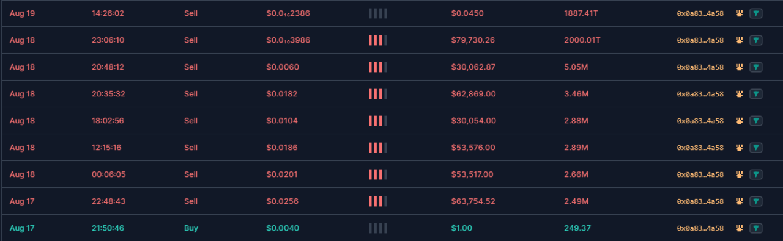Click the filter funnel for the $30,062.87 trade
783x241 pixels.
pos(756,67)
